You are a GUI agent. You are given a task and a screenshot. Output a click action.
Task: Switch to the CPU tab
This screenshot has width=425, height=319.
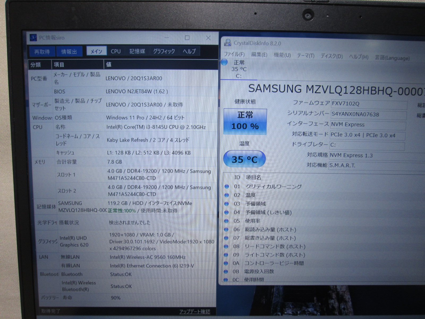[116, 51]
